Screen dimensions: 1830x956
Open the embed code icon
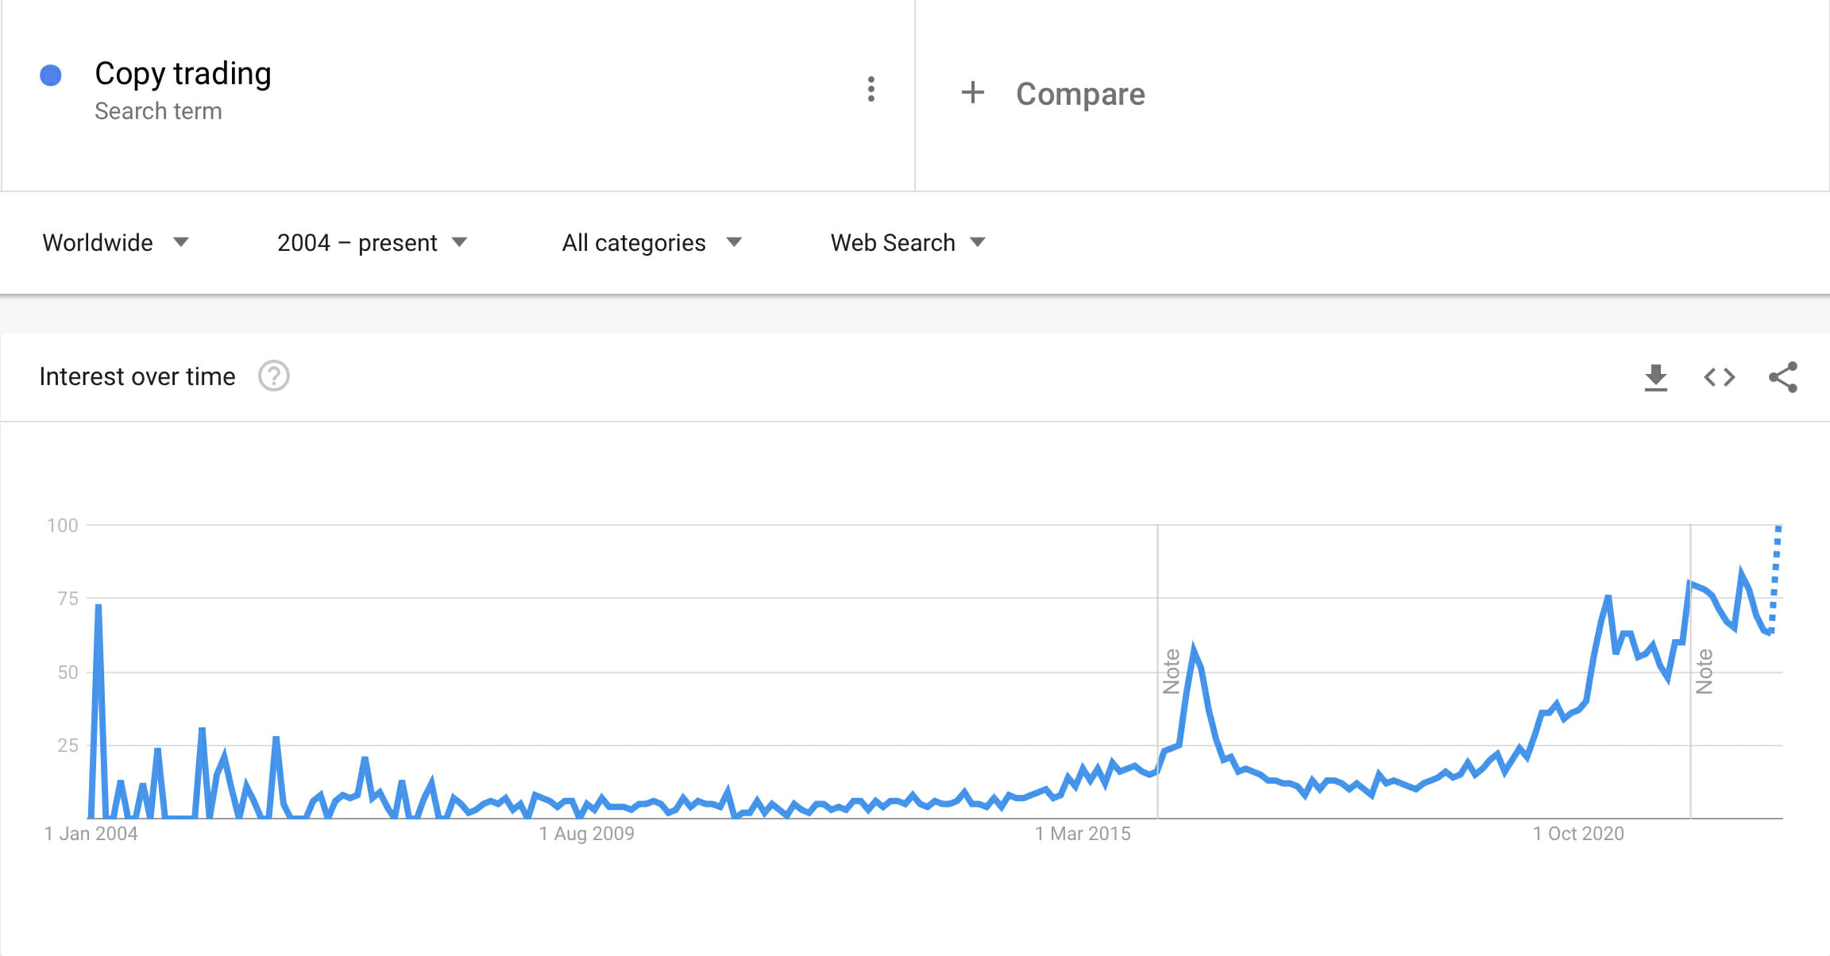coord(1719,377)
